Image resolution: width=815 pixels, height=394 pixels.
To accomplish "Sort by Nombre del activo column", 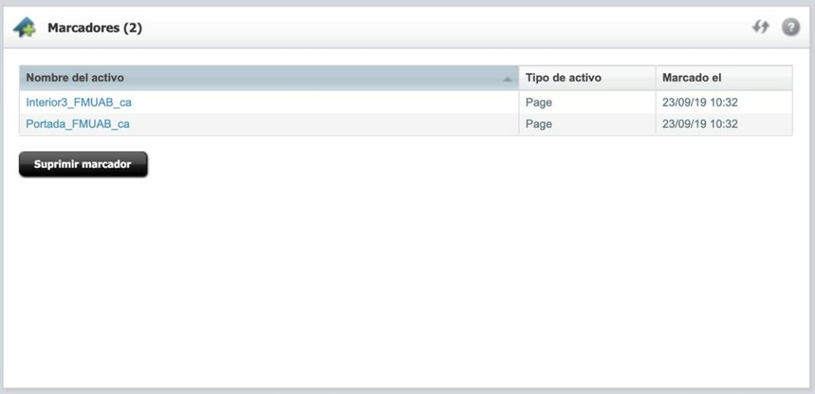I will pyautogui.click(x=75, y=78).
